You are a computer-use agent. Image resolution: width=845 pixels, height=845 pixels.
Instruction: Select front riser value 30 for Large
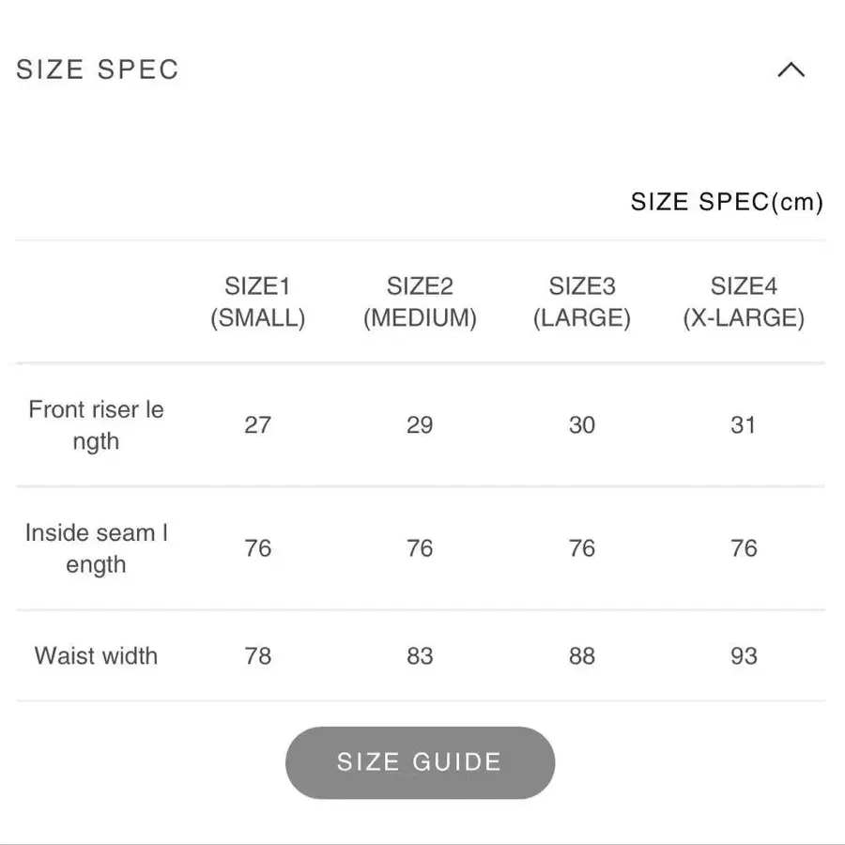tap(582, 425)
